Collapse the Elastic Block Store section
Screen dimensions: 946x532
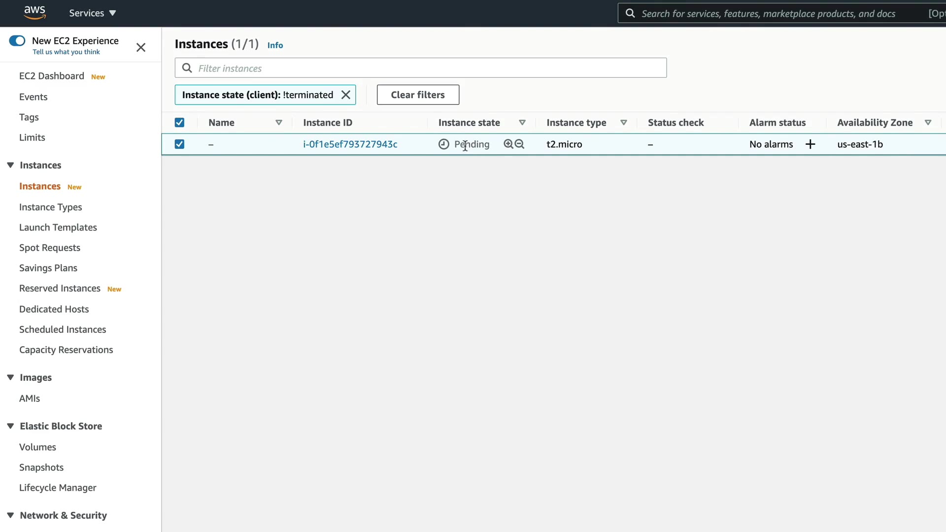[x=10, y=426]
